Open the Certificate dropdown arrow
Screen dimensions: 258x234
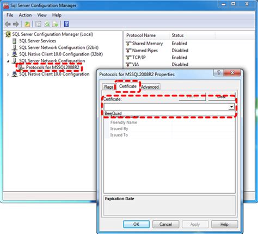coord(231,107)
